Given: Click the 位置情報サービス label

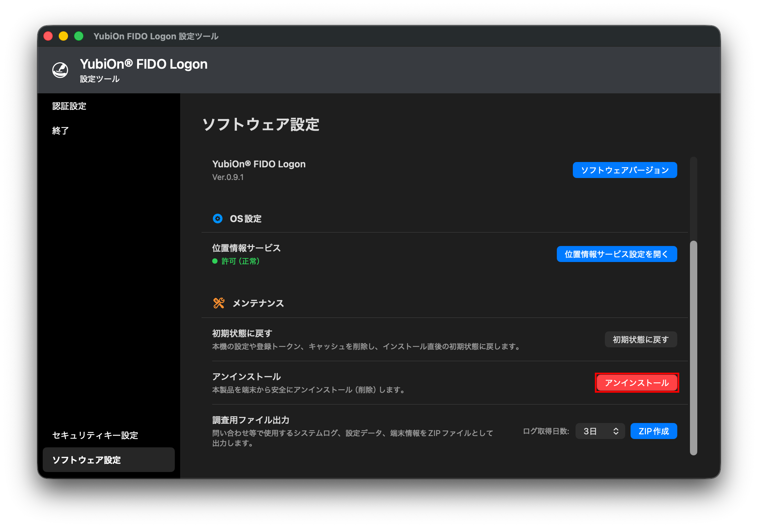Looking at the screenshot, I should coord(247,248).
